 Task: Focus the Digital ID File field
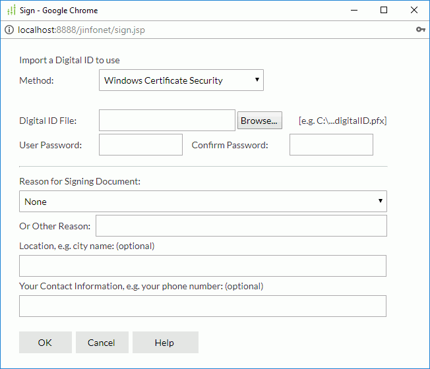[x=167, y=121]
